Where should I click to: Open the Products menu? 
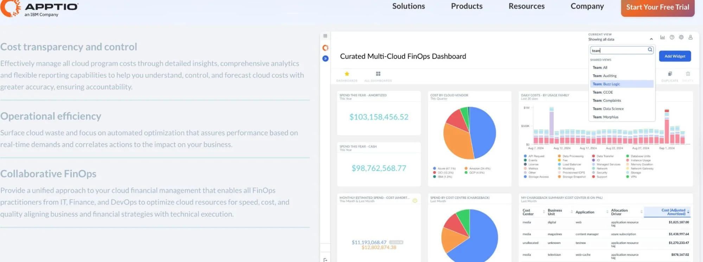point(467,6)
